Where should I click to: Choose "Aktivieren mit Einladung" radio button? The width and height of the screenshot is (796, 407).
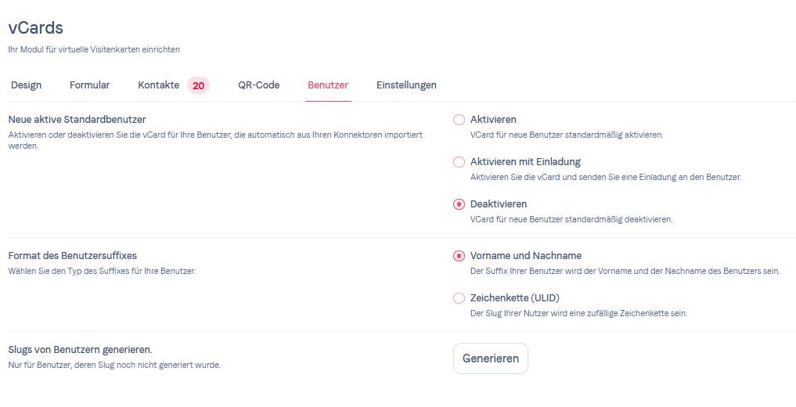pyautogui.click(x=459, y=162)
